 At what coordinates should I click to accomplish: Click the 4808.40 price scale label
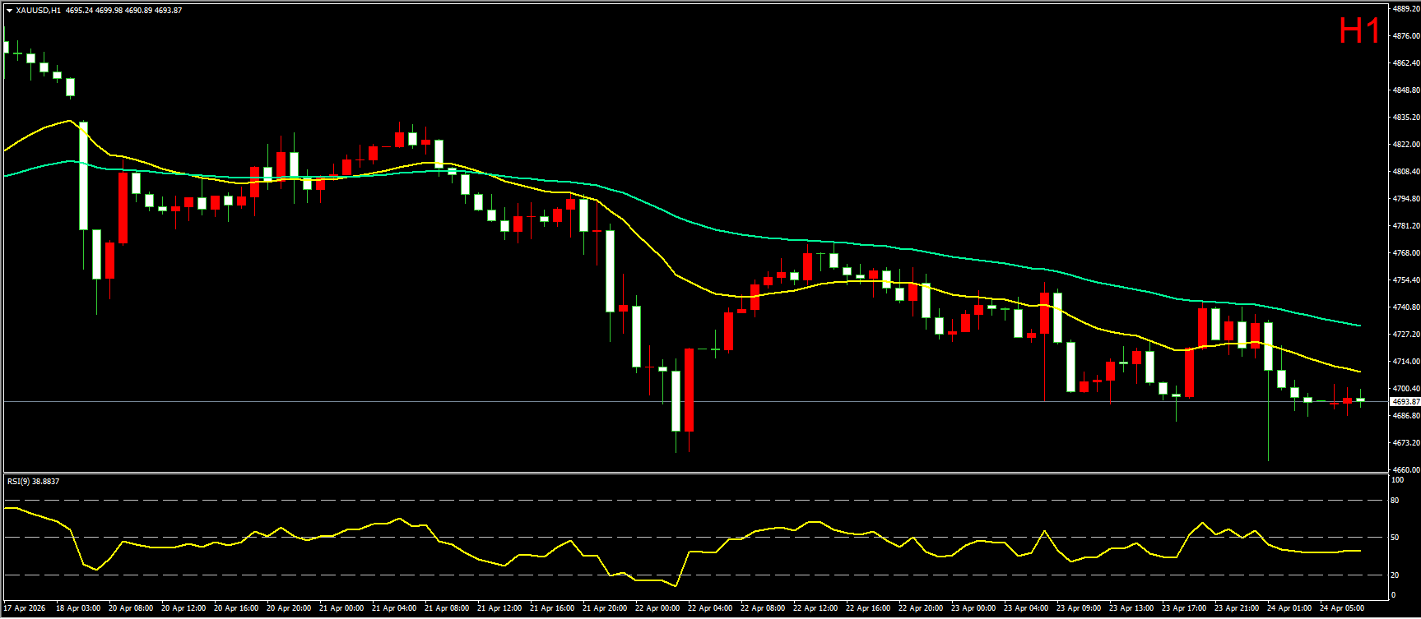pyautogui.click(x=1405, y=172)
